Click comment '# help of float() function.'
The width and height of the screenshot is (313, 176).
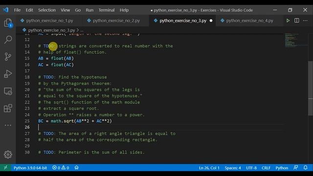pos(72,52)
